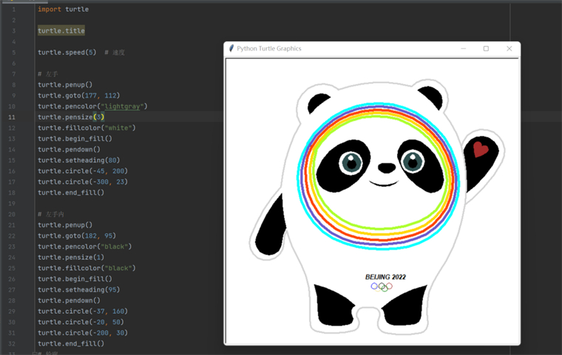Click gutter line number 19
Viewport: 562px width, 355px height.
click(x=12, y=203)
